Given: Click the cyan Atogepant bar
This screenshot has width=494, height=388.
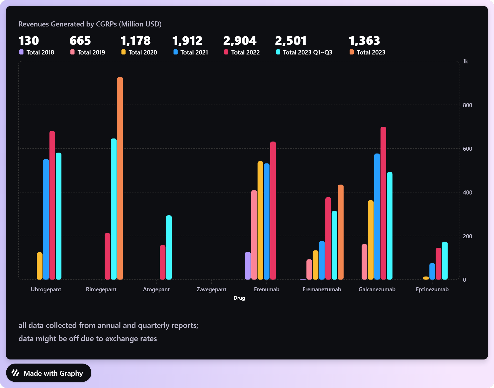Looking at the screenshot, I should pos(169,247).
